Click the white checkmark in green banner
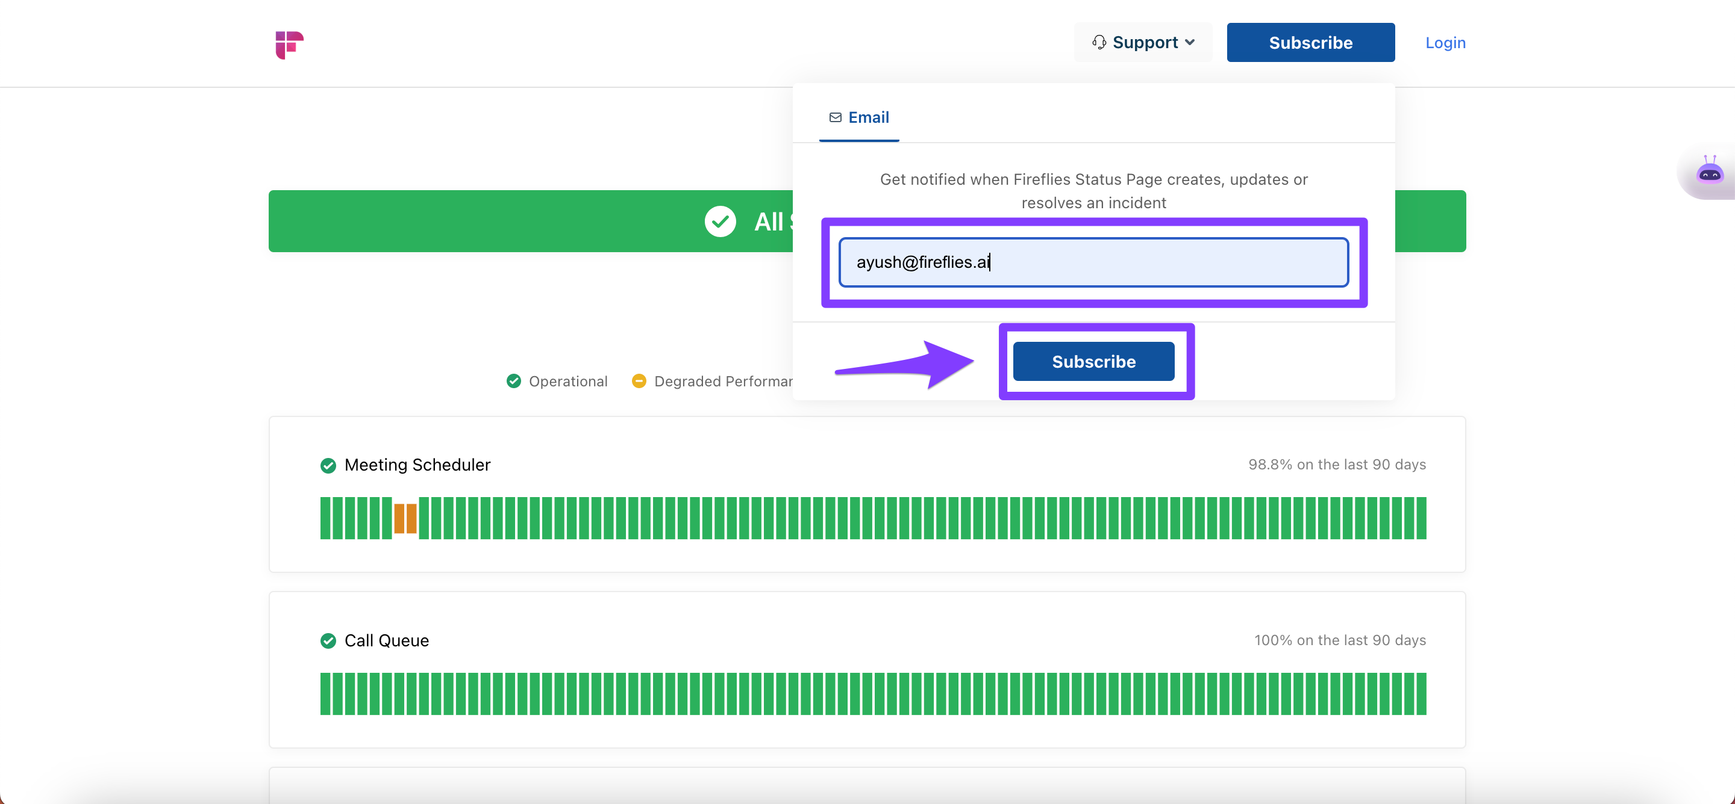 tap(720, 221)
